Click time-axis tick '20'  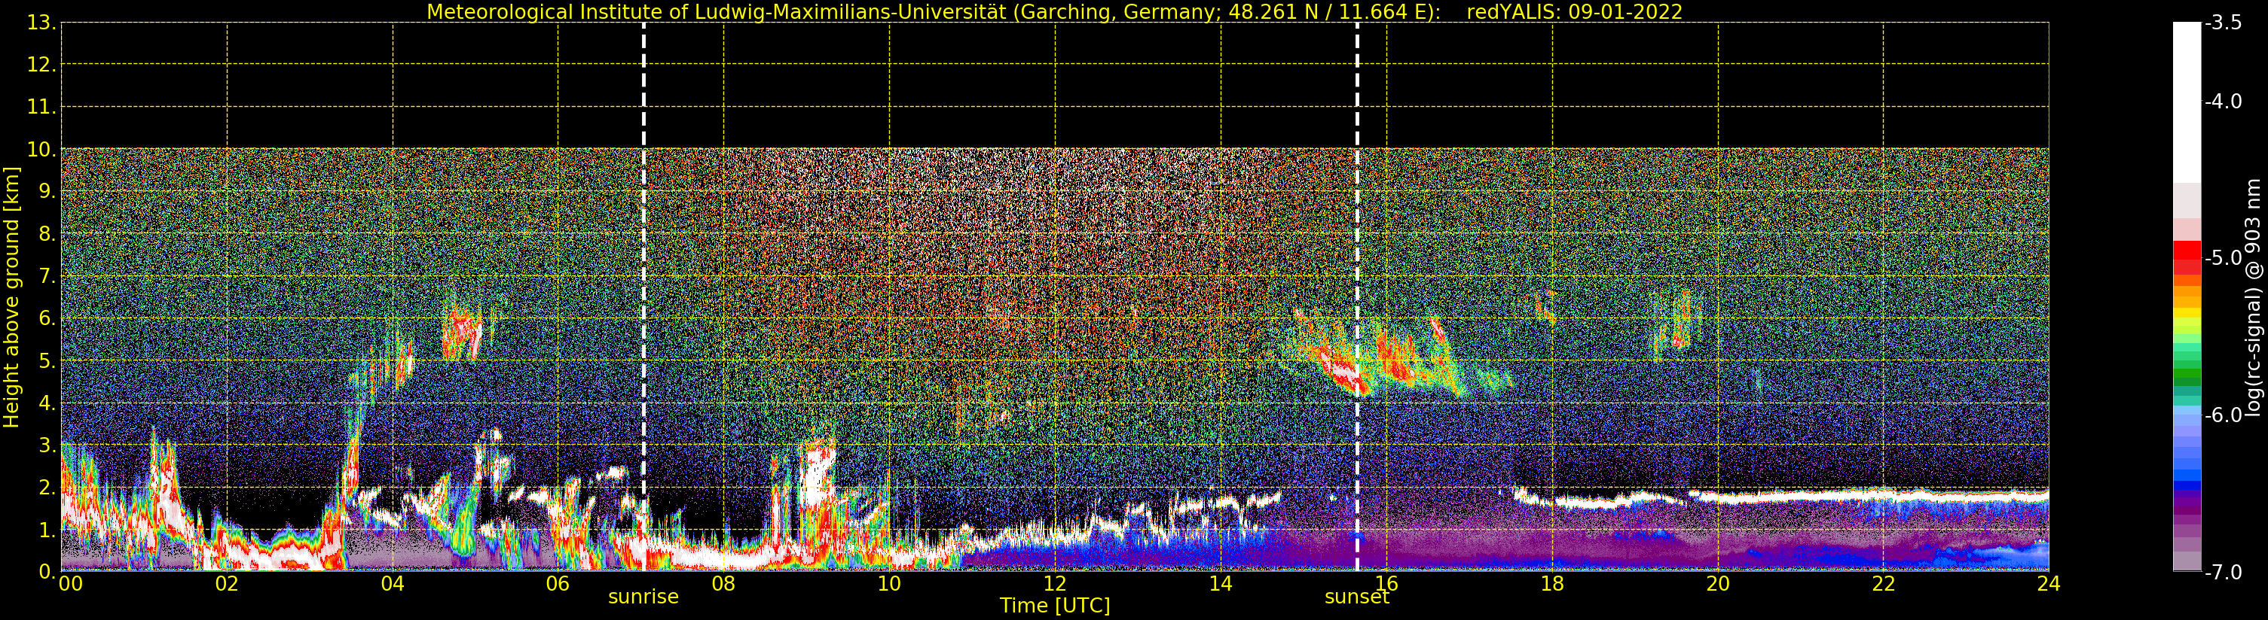1718,584
